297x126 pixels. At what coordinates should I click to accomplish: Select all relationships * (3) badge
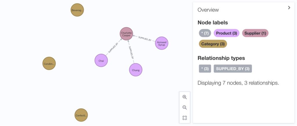pos(205,69)
